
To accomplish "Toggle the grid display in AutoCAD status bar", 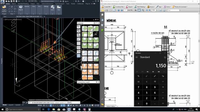I will tap(44, 105).
